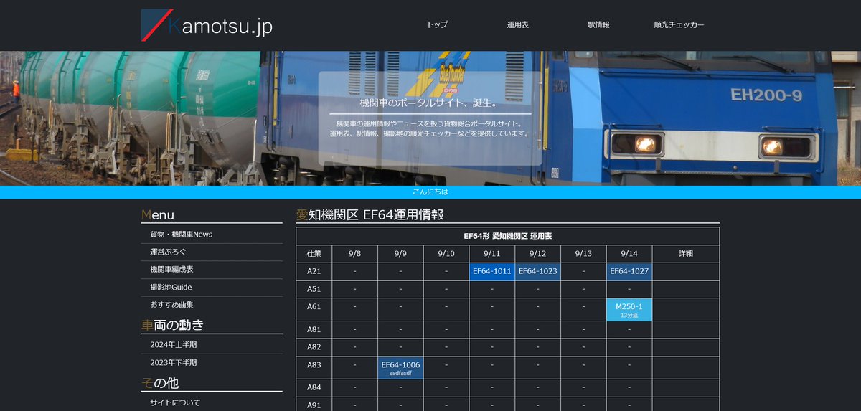Open 順光チェッカー from the top navigation
The image size is (861, 411).
click(x=679, y=24)
